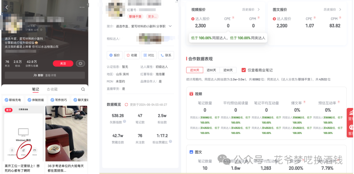Select the 写作技巧 category chip
Screen dimensions: 354x174
pos(59,100)
